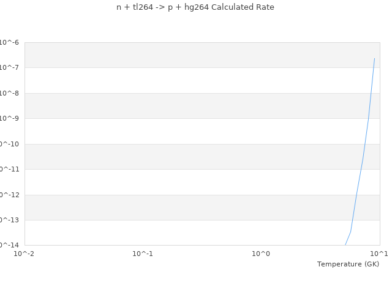Click the 10^0 x-axis tick label
The width and height of the screenshot is (392, 294).
261,253
